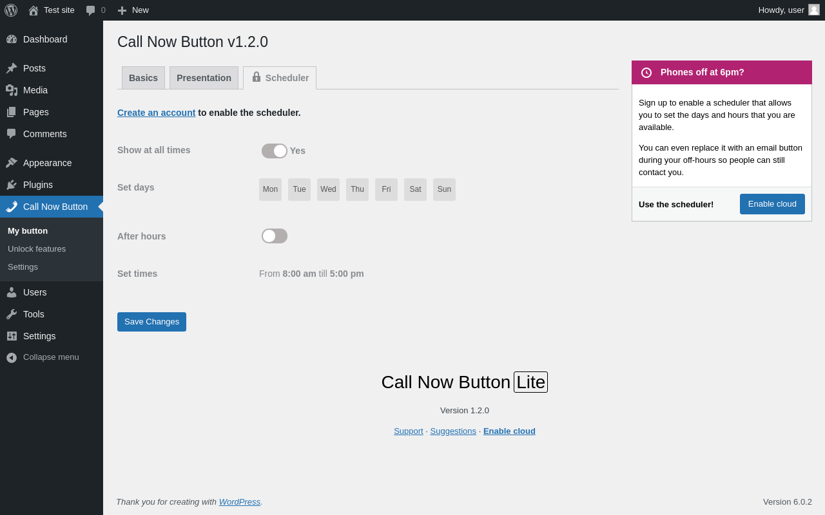The height and width of the screenshot is (515, 825).
Task: Open the Dashboard icon in sidebar
Action: (x=12, y=39)
